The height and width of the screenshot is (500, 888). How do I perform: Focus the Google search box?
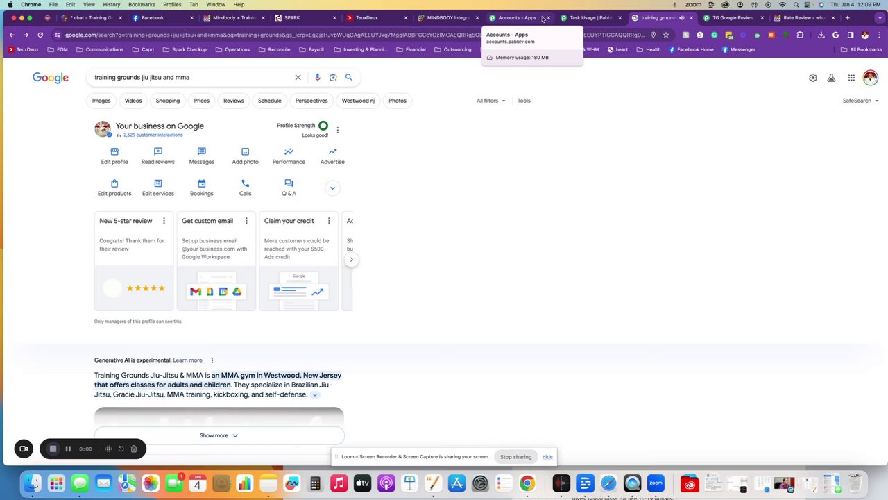point(191,78)
